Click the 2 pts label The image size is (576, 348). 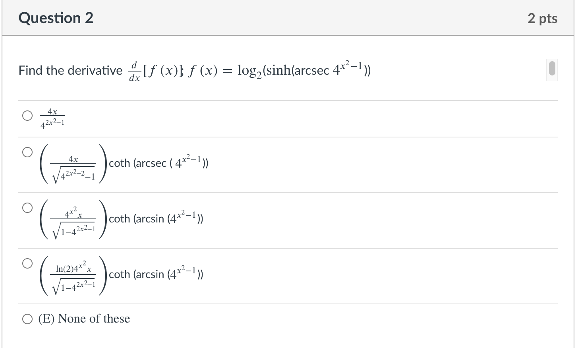[x=543, y=17]
